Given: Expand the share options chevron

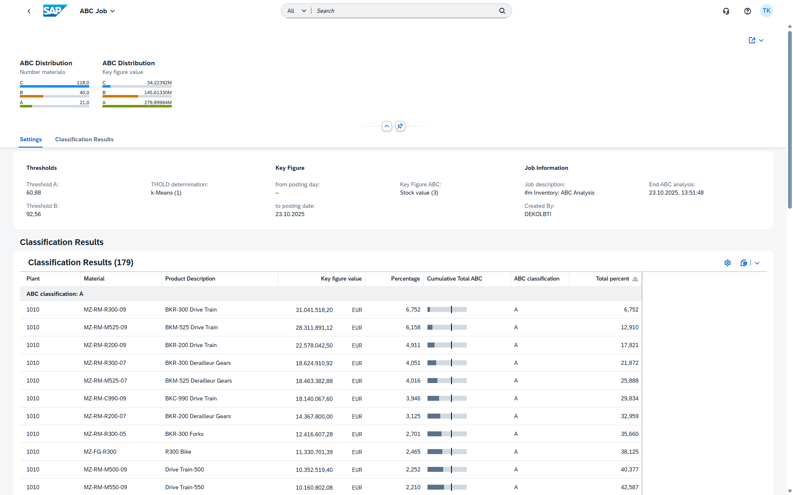Looking at the screenshot, I should (761, 40).
